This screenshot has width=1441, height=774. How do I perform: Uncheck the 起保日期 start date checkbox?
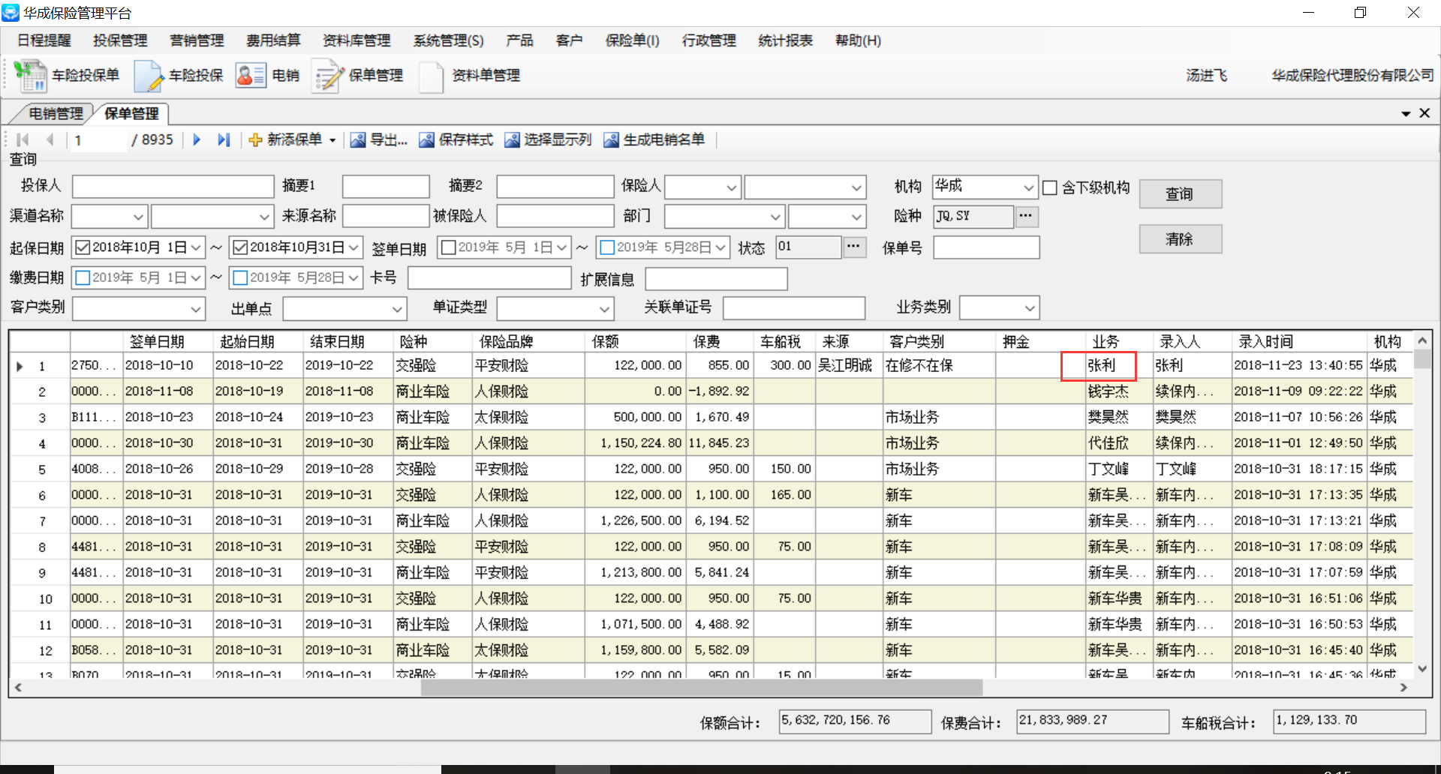click(x=83, y=247)
